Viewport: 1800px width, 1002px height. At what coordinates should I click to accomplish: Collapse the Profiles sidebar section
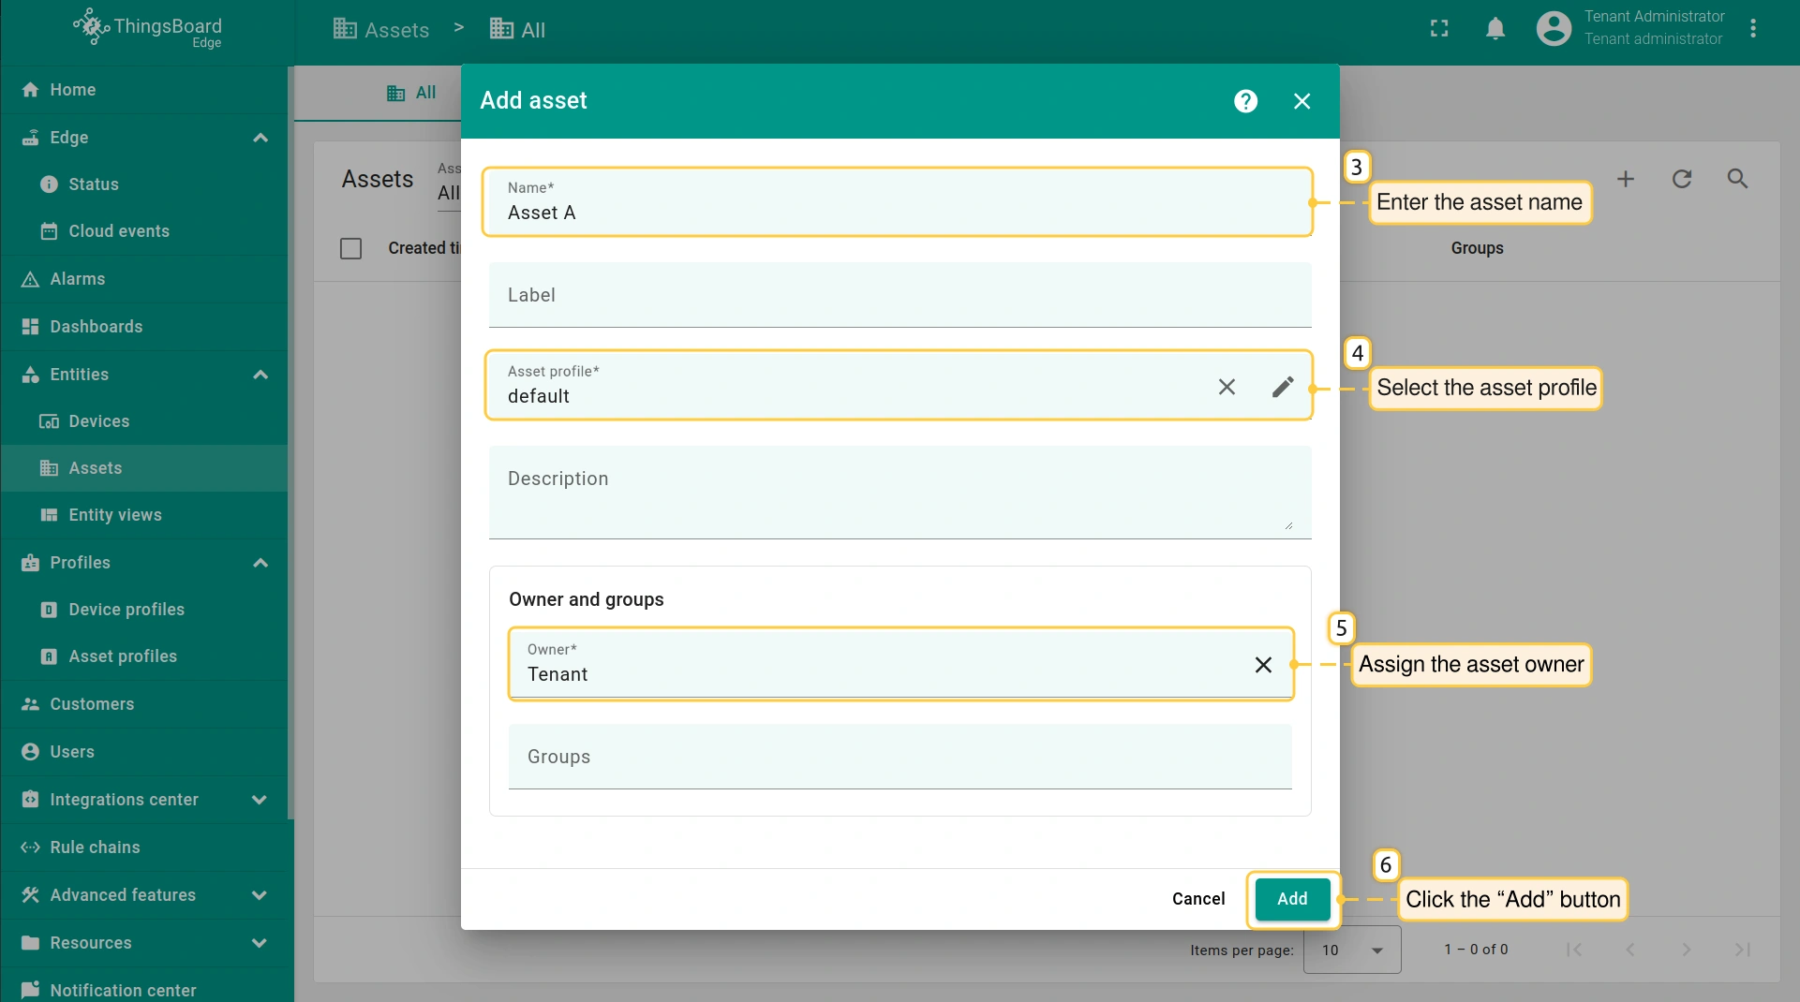[260, 563]
